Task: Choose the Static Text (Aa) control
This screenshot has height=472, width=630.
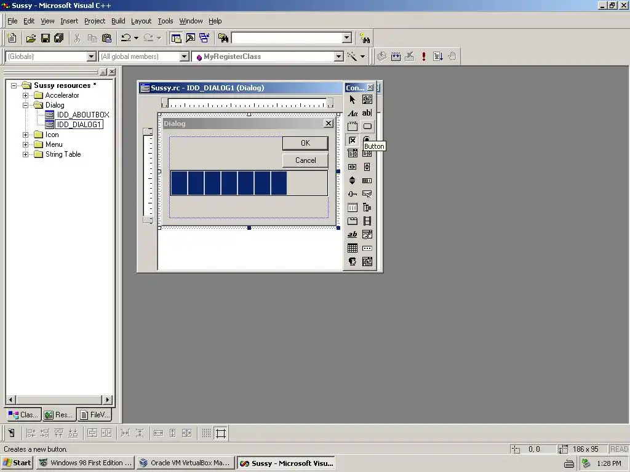Action: (353, 113)
